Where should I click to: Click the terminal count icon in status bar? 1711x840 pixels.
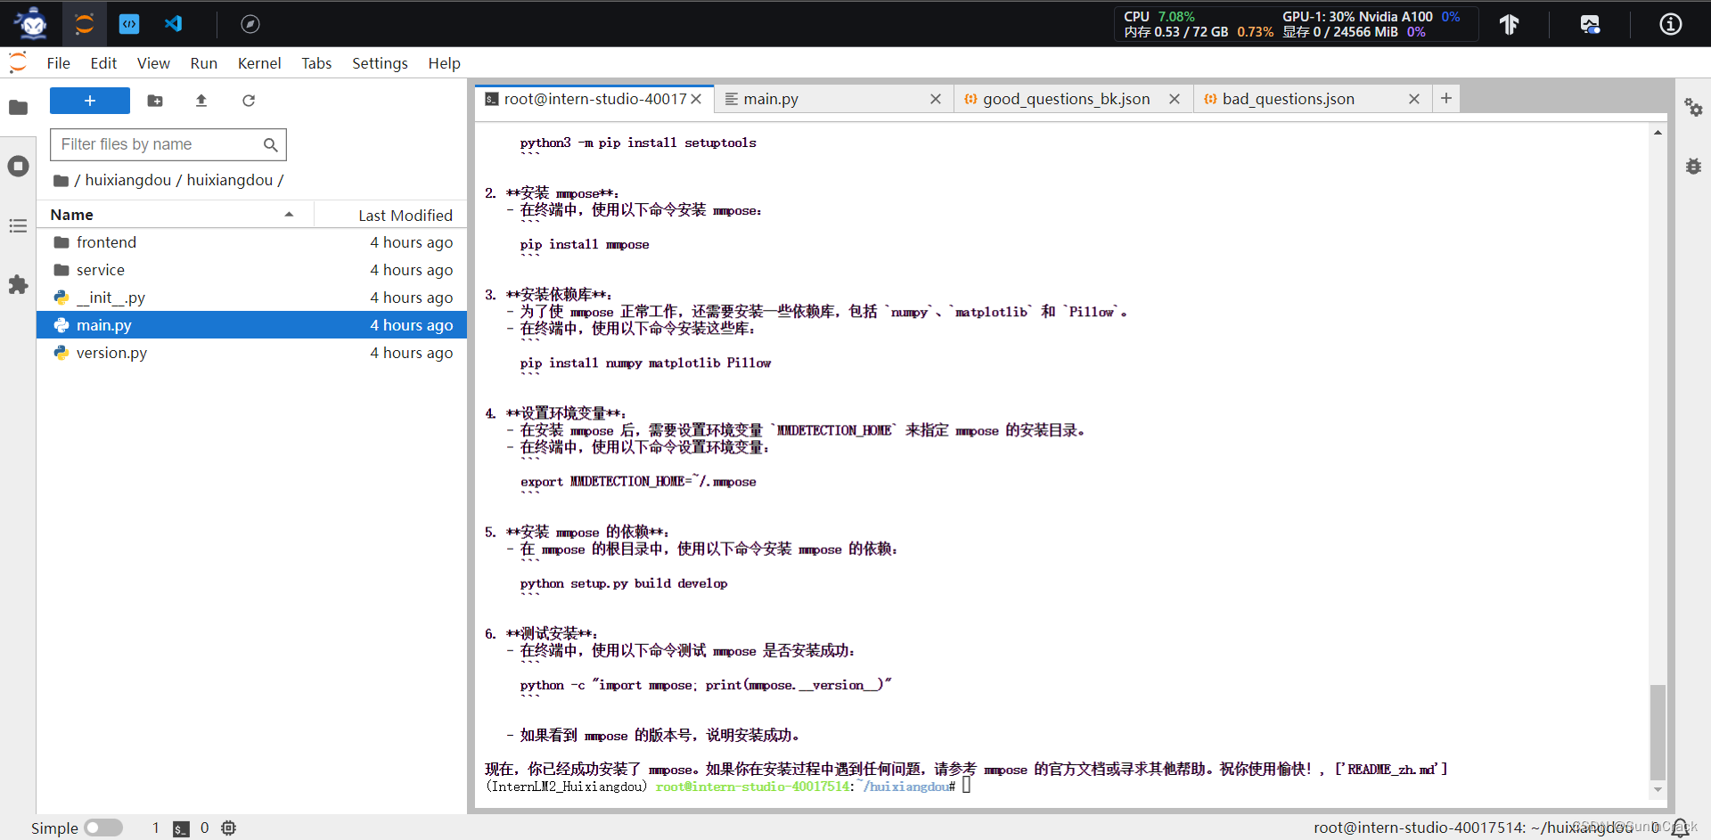[x=181, y=828]
